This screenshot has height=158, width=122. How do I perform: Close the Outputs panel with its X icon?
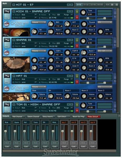pyautogui.click(x=119, y=116)
